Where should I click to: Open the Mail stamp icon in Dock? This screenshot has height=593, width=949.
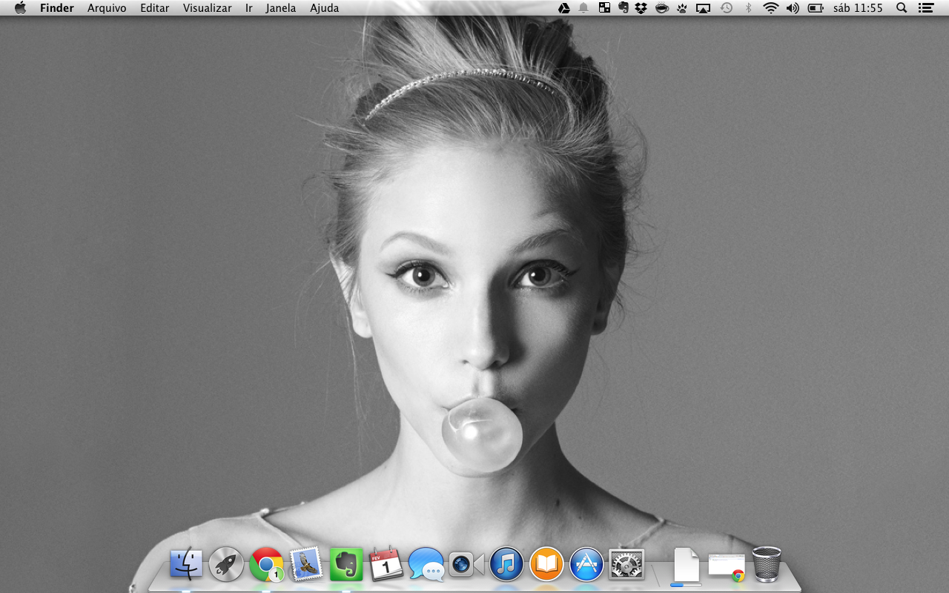pos(306,564)
